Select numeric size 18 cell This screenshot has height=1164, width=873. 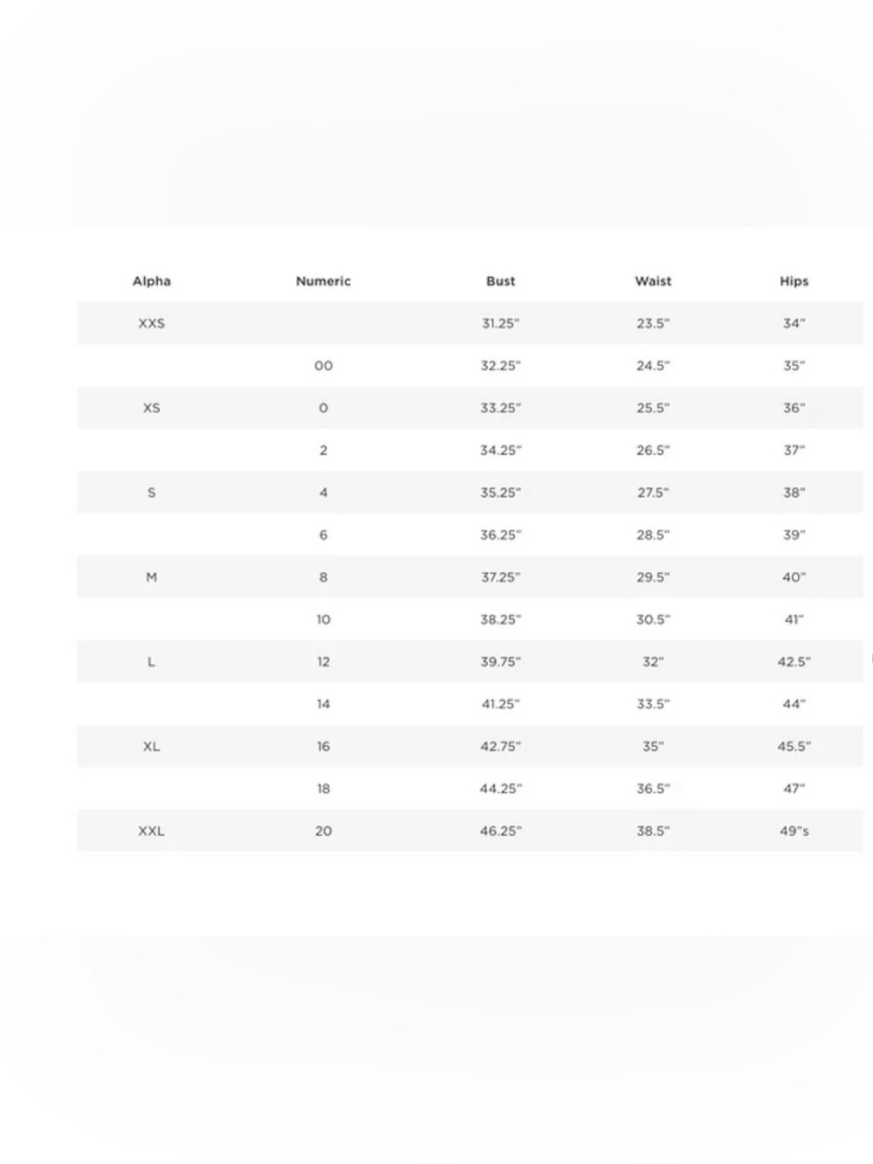[323, 789]
